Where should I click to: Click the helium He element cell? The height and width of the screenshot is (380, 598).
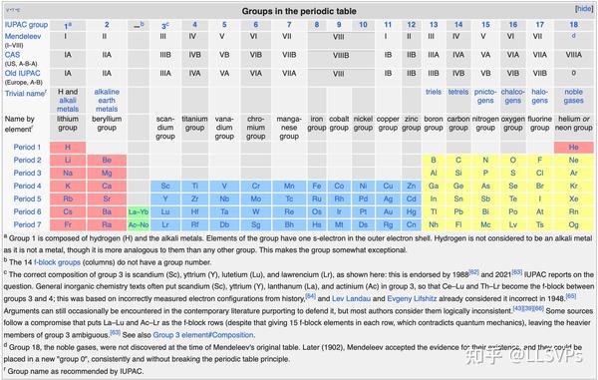pyautogui.click(x=574, y=147)
